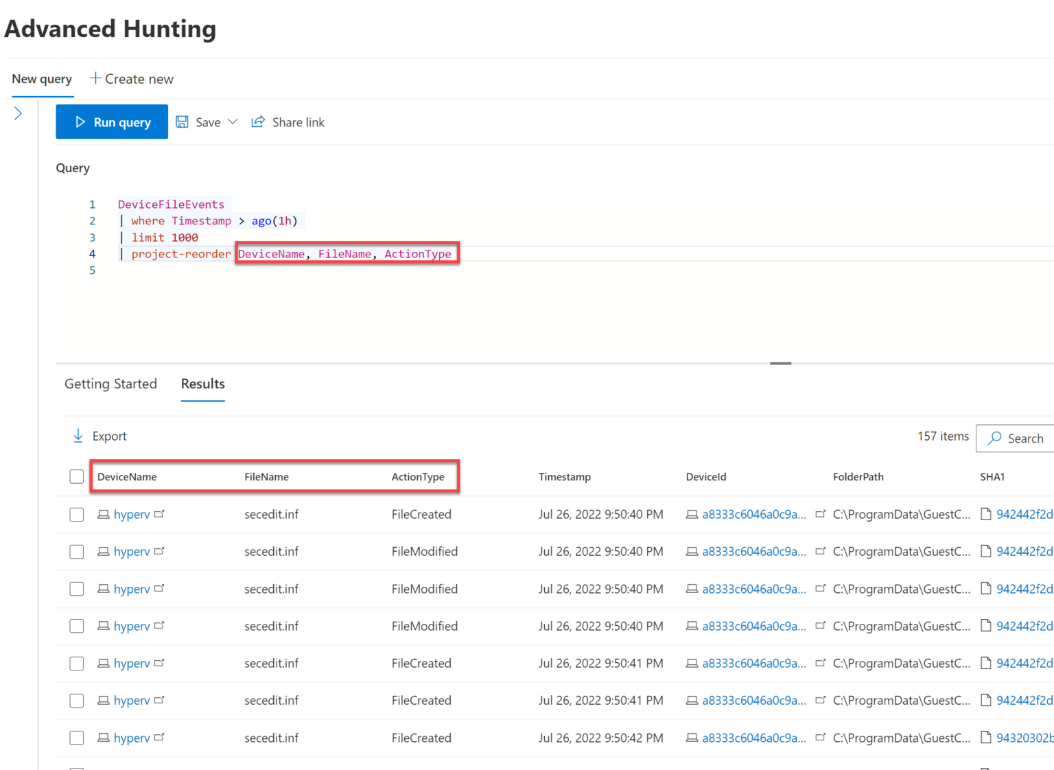Click the Save floppy disk icon
Image resolution: width=1054 pixels, height=770 pixels.
click(182, 122)
